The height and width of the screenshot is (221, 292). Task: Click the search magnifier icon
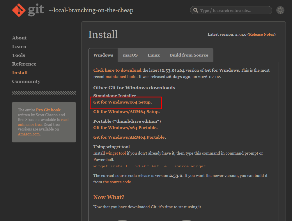[x=196, y=10]
